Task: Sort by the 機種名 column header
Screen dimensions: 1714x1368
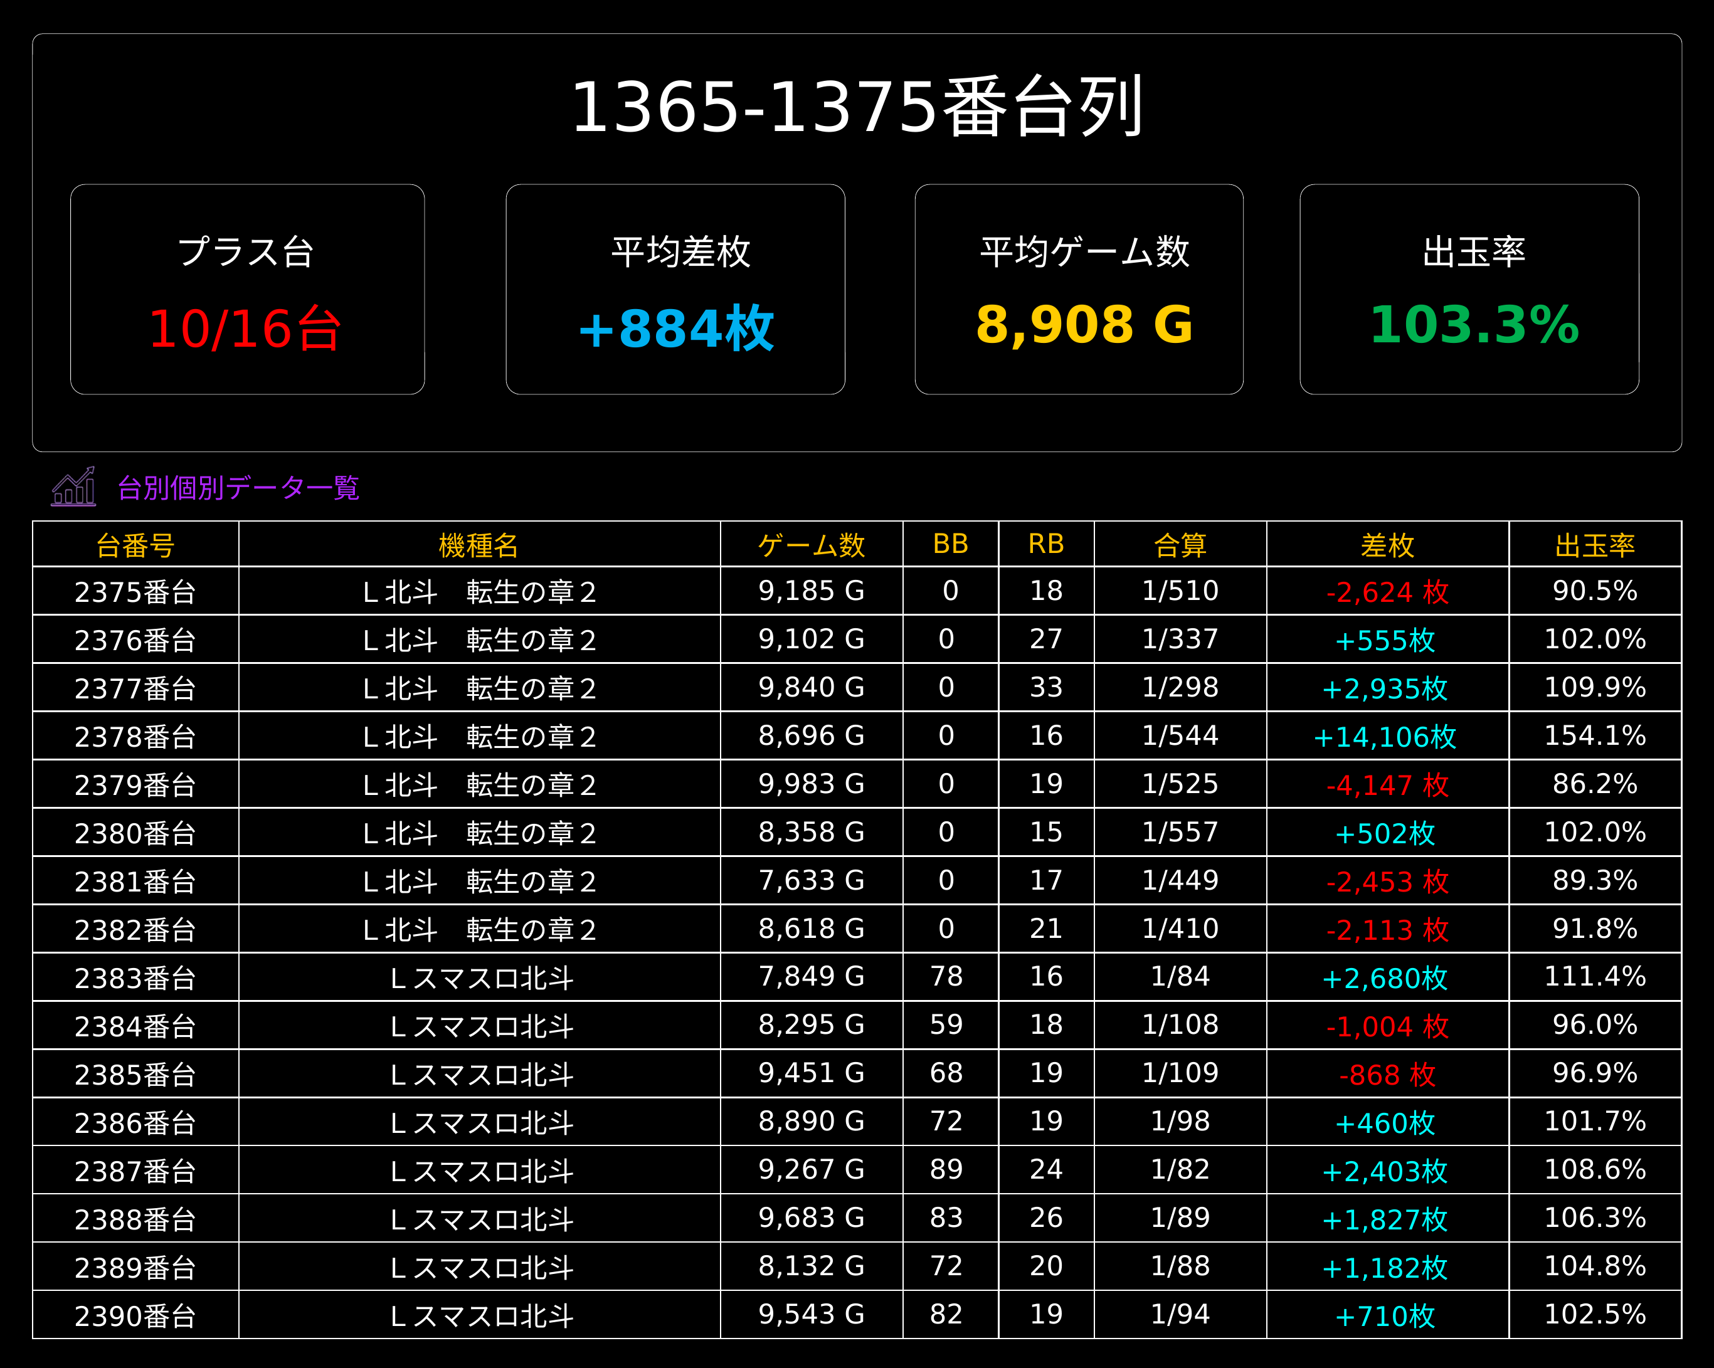Action: (x=479, y=544)
